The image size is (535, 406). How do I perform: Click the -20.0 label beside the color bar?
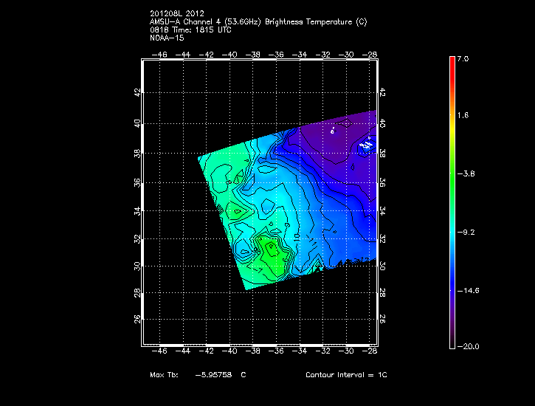465,345
